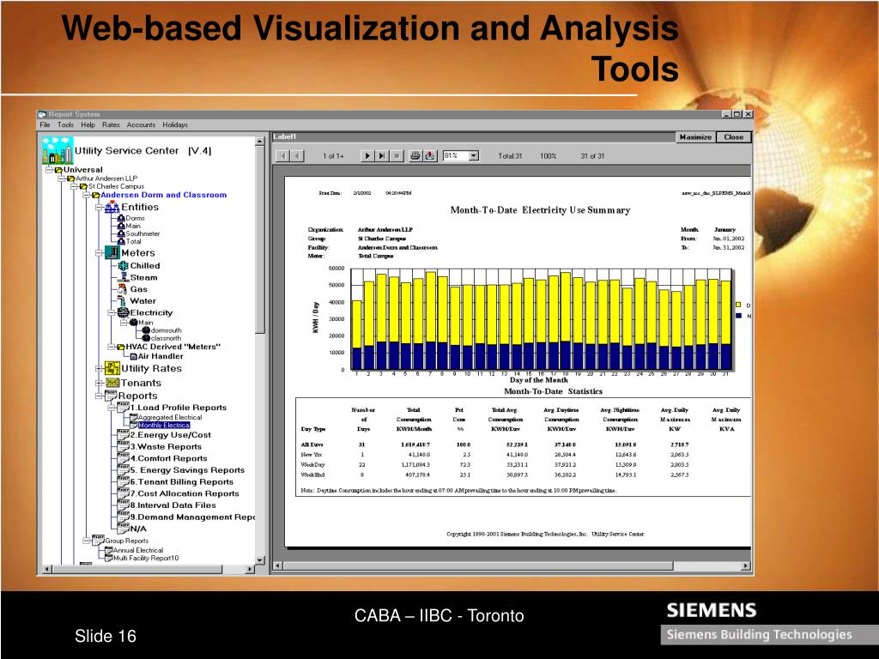Collapse the Electricity node
Screen dimensions: 879x659
coord(111,312)
